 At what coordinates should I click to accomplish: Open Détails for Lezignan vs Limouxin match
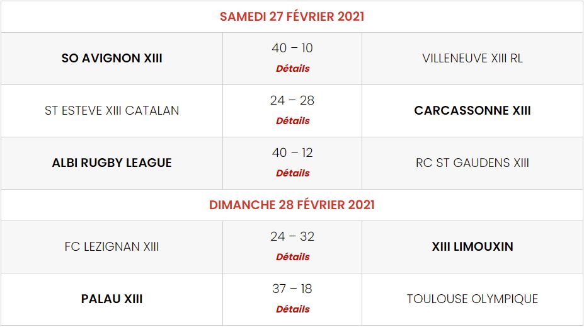292,256
